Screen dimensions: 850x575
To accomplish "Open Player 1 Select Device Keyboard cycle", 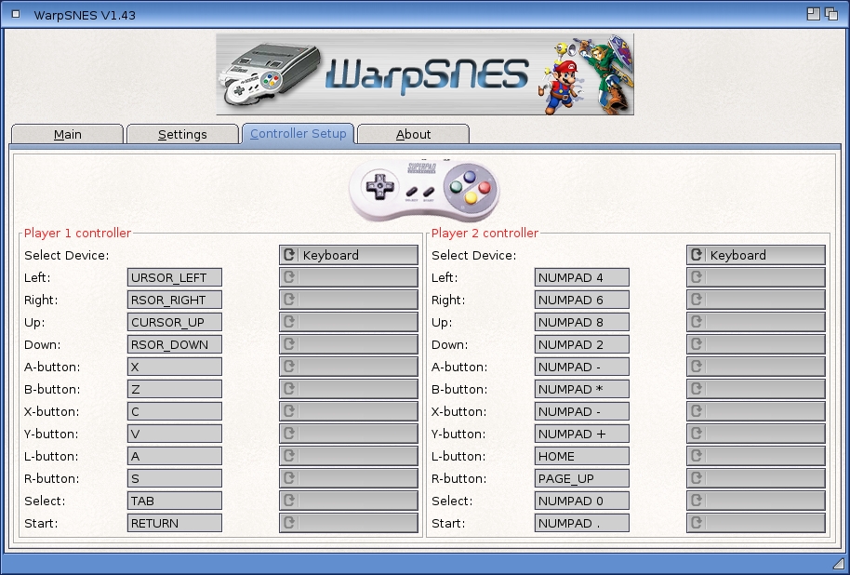I will (x=349, y=255).
